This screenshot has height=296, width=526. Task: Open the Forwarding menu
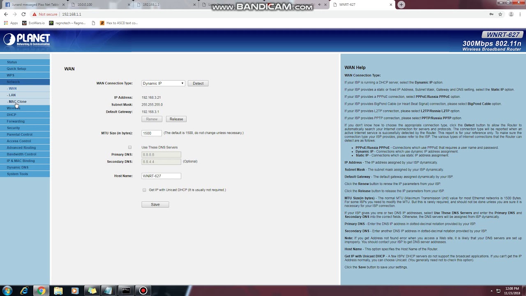coord(25,121)
